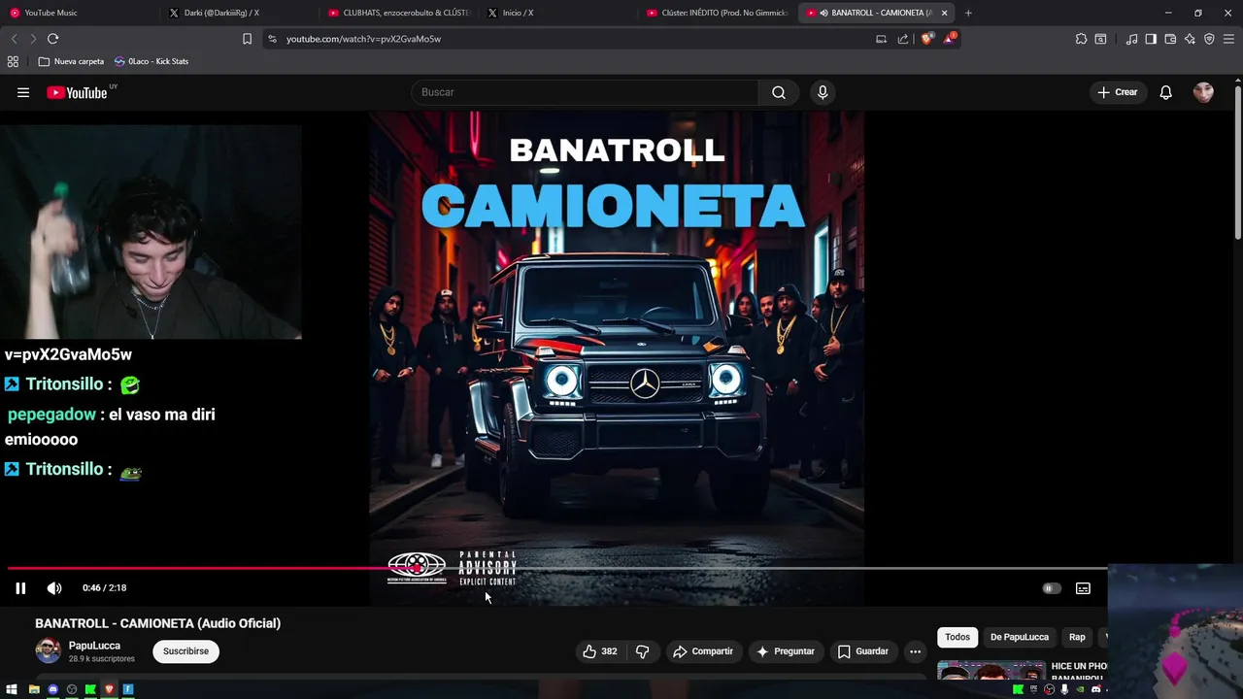Image resolution: width=1243 pixels, height=699 pixels.
Task: Switch to the CLUBHATS YouTube tab
Action: point(398,13)
